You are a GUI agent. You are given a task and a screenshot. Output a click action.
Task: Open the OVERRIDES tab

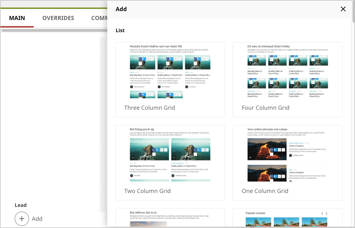click(x=58, y=18)
